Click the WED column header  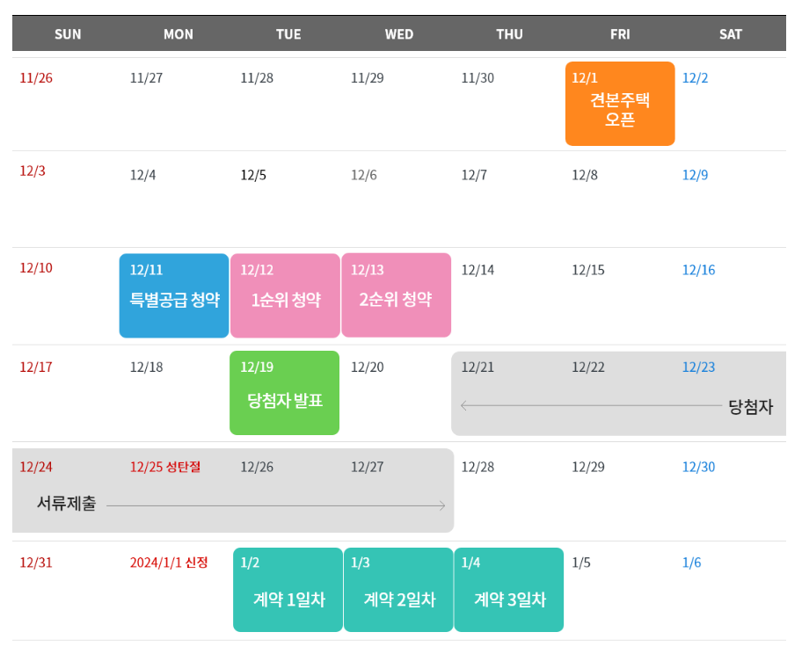click(x=399, y=34)
